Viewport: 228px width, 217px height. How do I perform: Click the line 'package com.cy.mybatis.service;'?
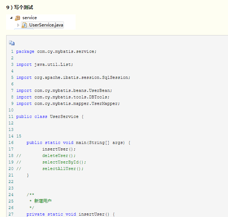(x=56, y=51)
